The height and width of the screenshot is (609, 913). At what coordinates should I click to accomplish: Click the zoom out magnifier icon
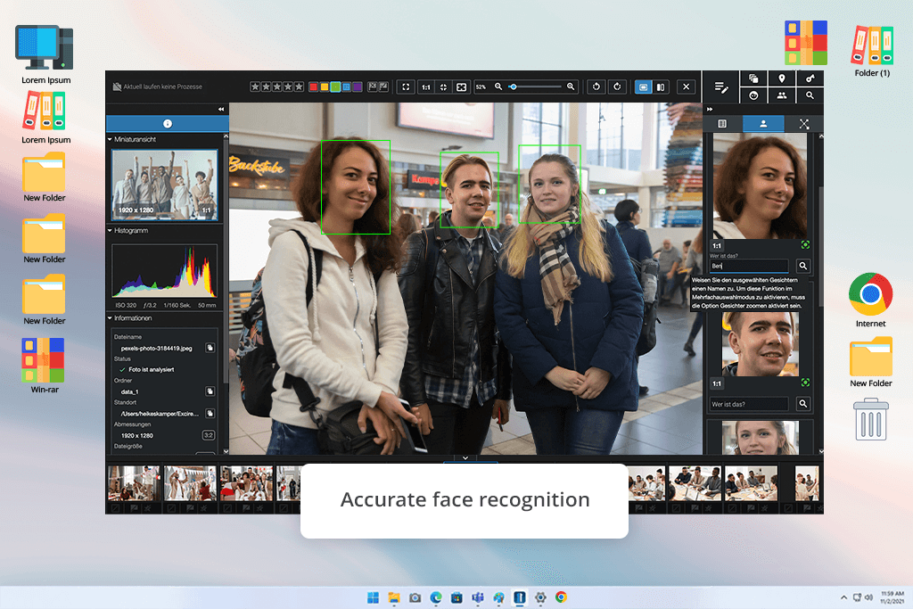498,86
